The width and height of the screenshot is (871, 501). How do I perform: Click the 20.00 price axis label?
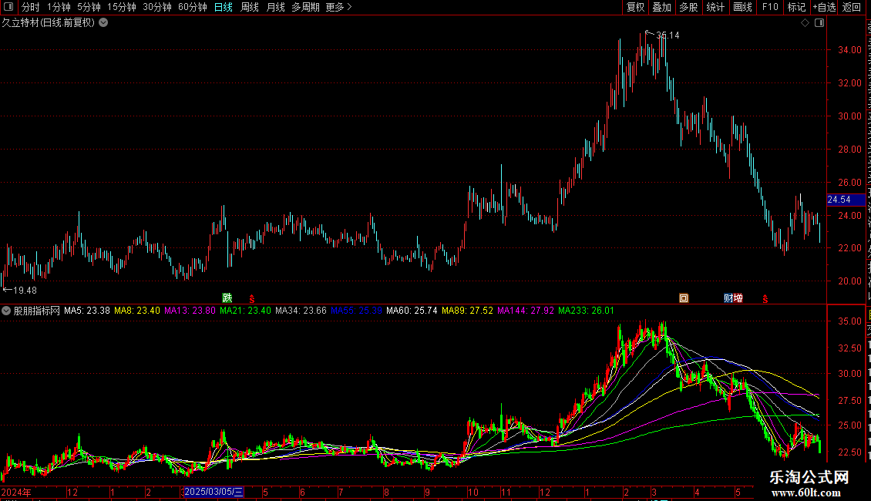coord(849,281)
